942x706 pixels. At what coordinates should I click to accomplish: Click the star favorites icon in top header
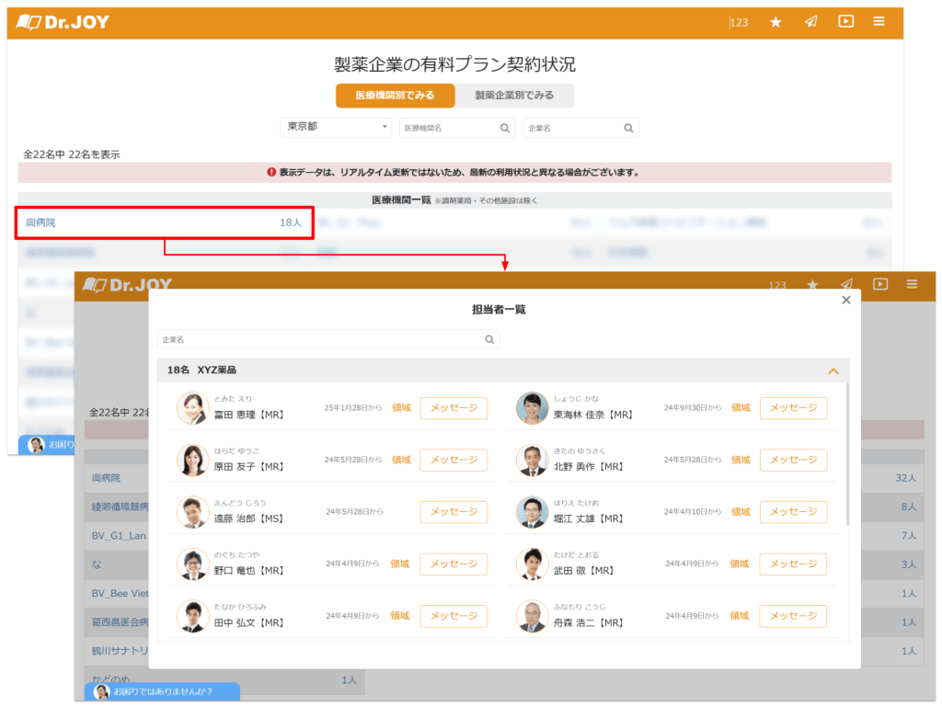pyautogui.click(x=775, y=22)
